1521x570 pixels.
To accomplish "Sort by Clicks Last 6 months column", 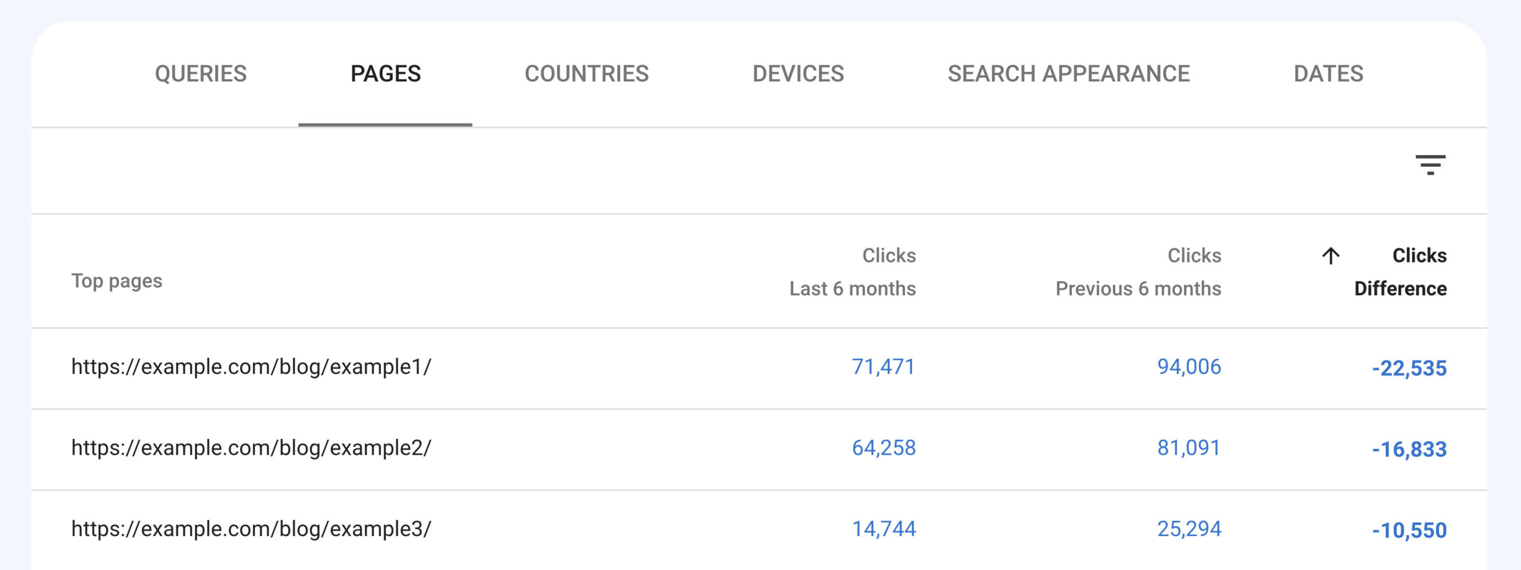I will coord(853,272).
